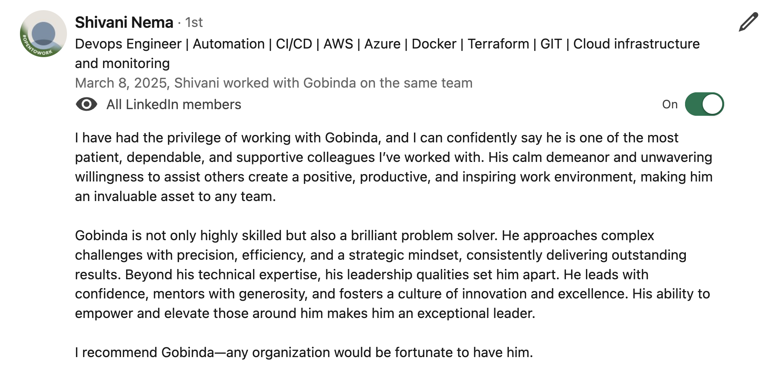Image resolution: width=781 pixels, height=370 pixels.
Task: Click the 1st connection degree label
Action: [x=195, y=23]
